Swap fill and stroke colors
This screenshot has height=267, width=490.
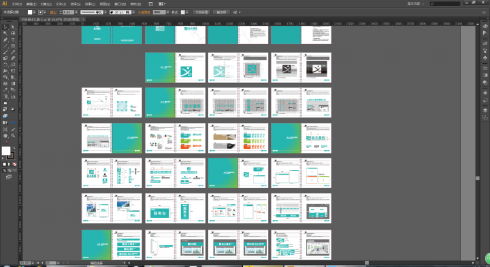click(14, 148)
